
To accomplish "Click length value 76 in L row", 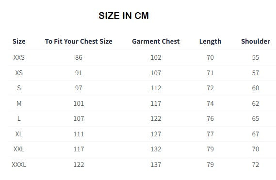I will (210, 118).
